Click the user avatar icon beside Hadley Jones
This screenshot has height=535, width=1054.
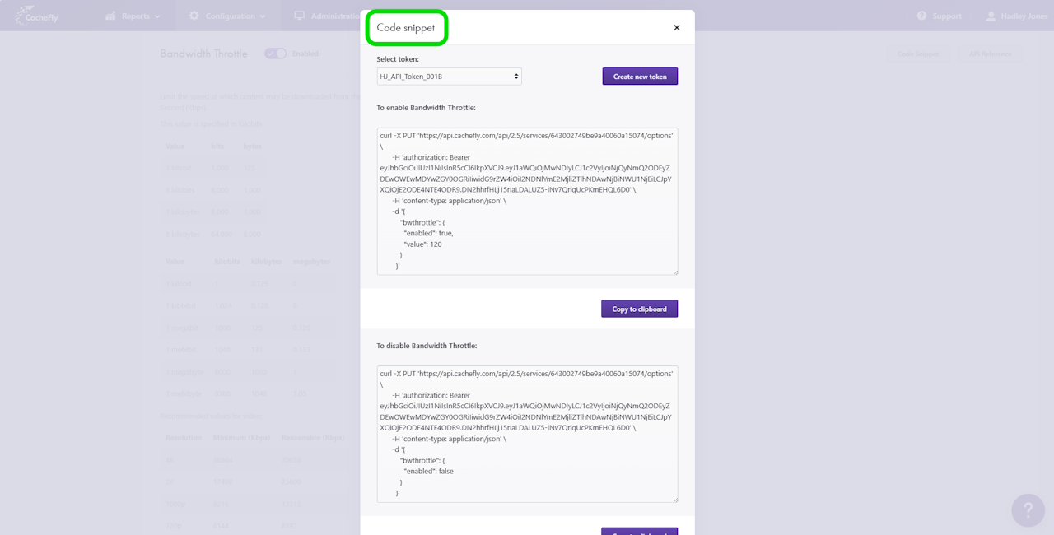(x=991, y=16)
